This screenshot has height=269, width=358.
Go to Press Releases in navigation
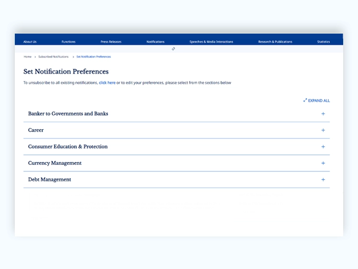click(x=111, y=42)
